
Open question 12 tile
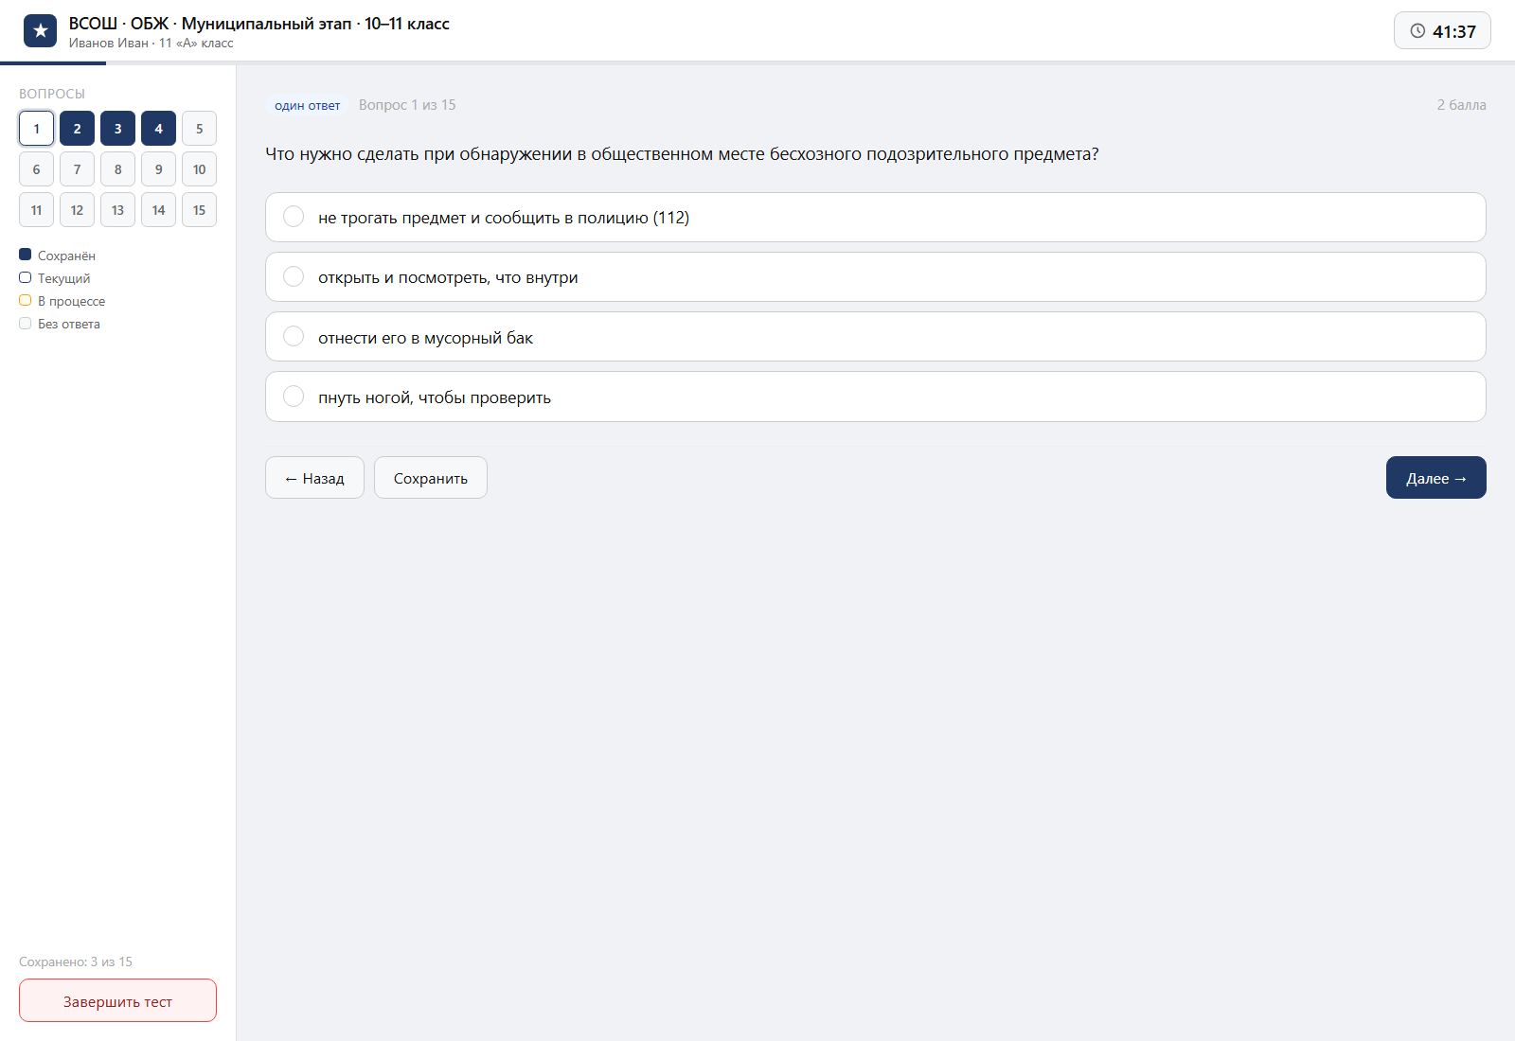pos(77,210)
